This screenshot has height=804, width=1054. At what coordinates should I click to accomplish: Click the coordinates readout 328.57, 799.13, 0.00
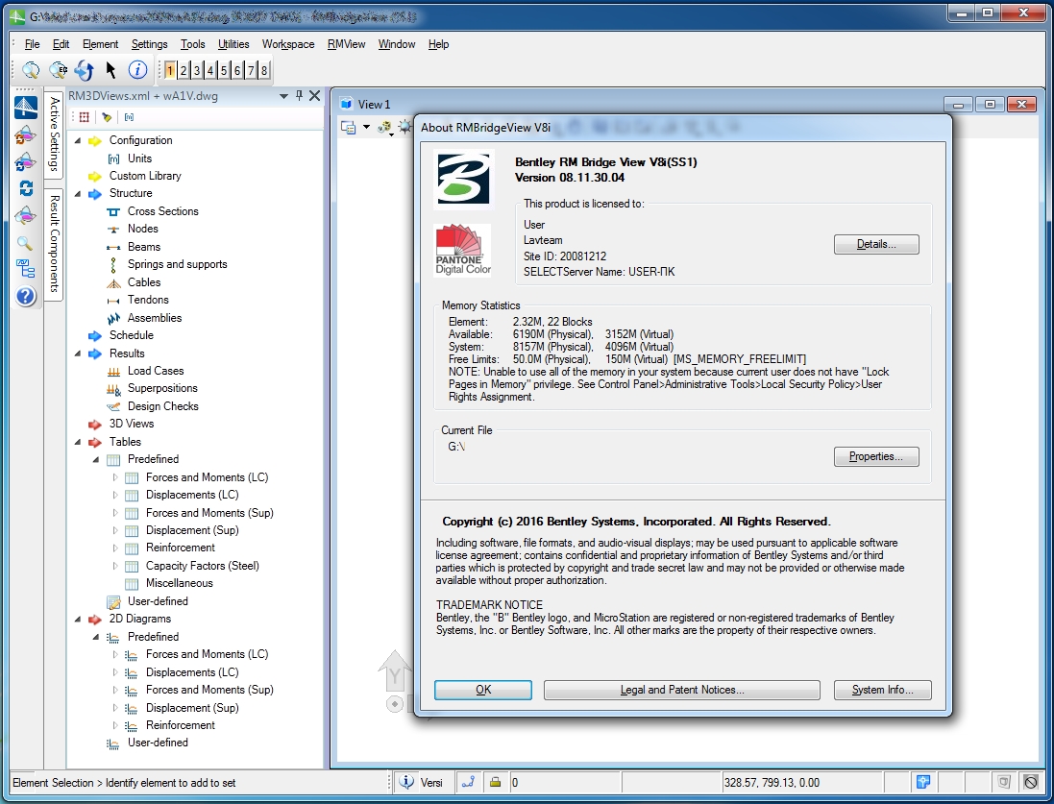(x=772, y=783)
